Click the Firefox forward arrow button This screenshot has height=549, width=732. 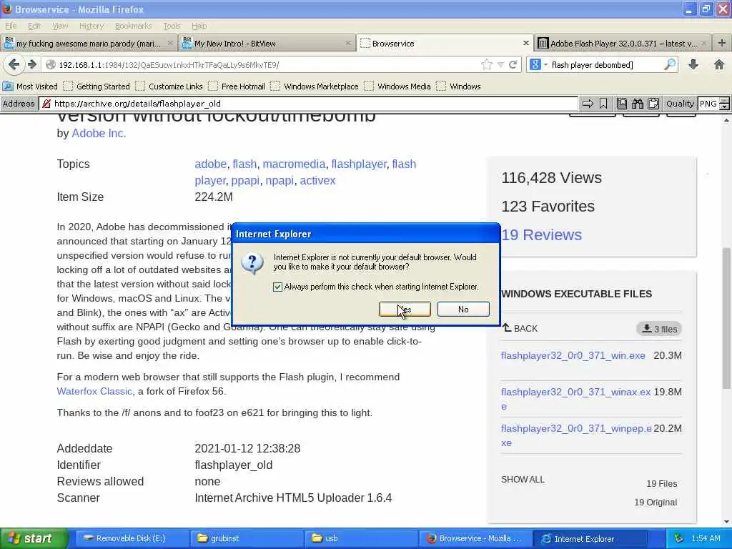31,64
